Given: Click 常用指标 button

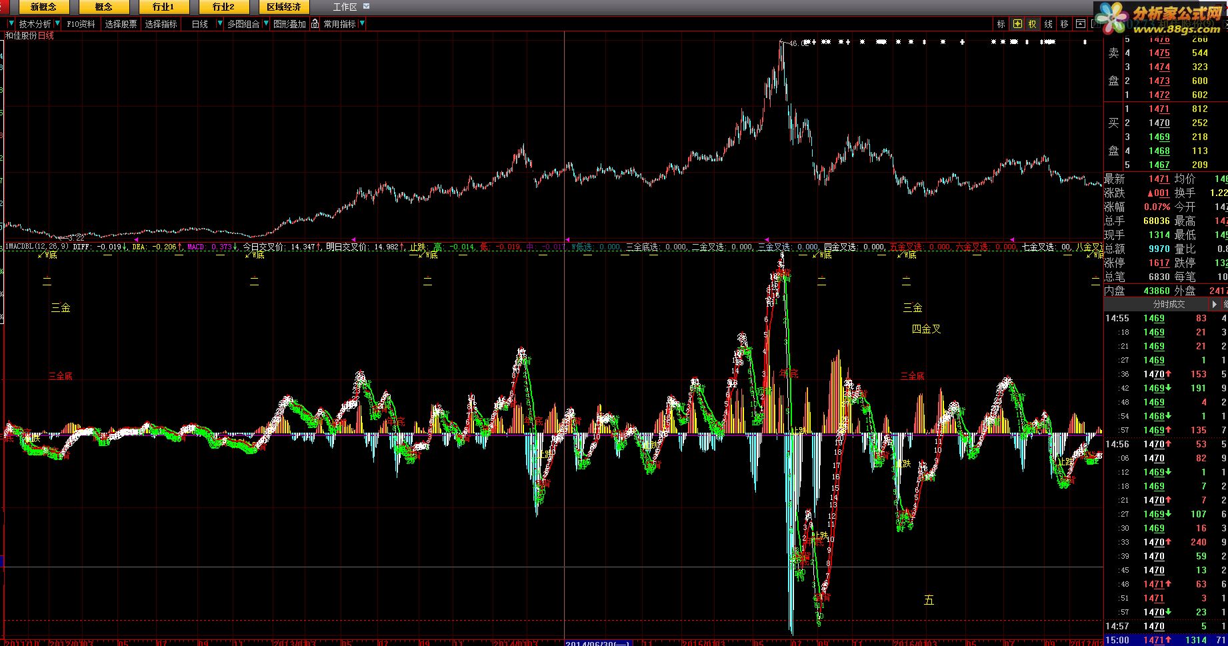Looking at the screenshot, I should [340, 24].
